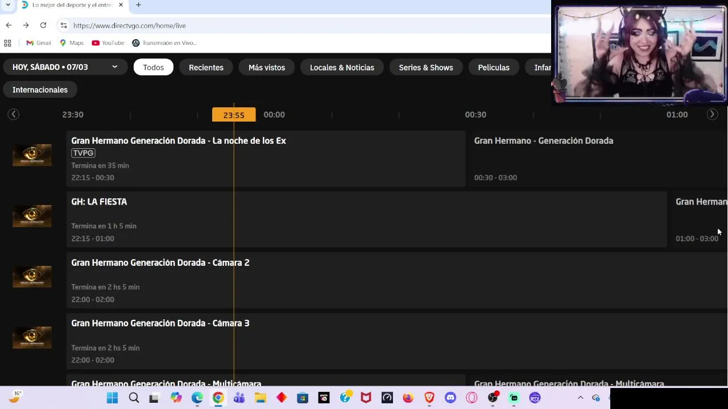
Task: Click the streamer webcam overlay
Action: point(640,53)
